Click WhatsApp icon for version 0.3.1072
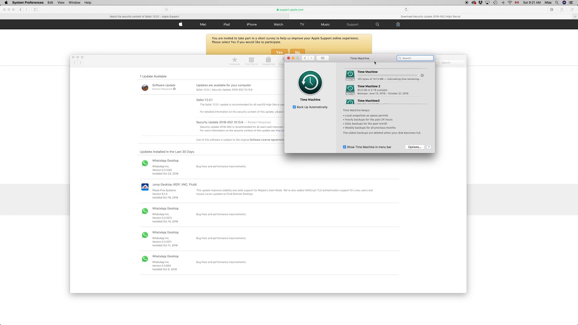This screenshot has width=578, height=325. 145,211
